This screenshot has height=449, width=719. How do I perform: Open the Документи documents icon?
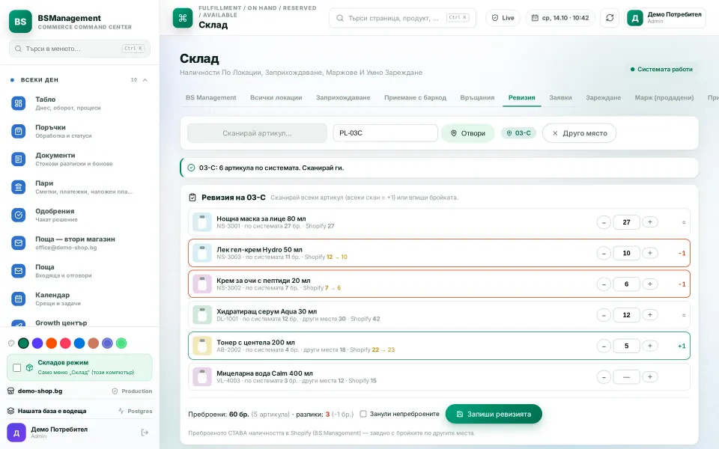[x=18, y=159]
